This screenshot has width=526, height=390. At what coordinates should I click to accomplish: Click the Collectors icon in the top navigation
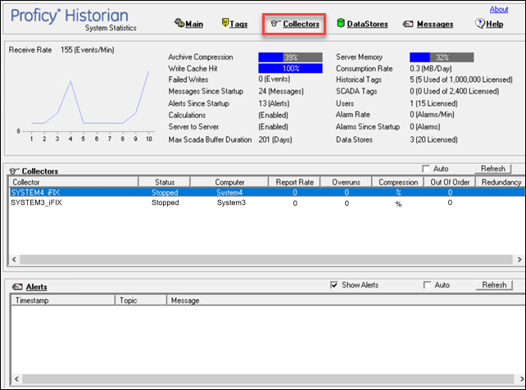[274, 23]
